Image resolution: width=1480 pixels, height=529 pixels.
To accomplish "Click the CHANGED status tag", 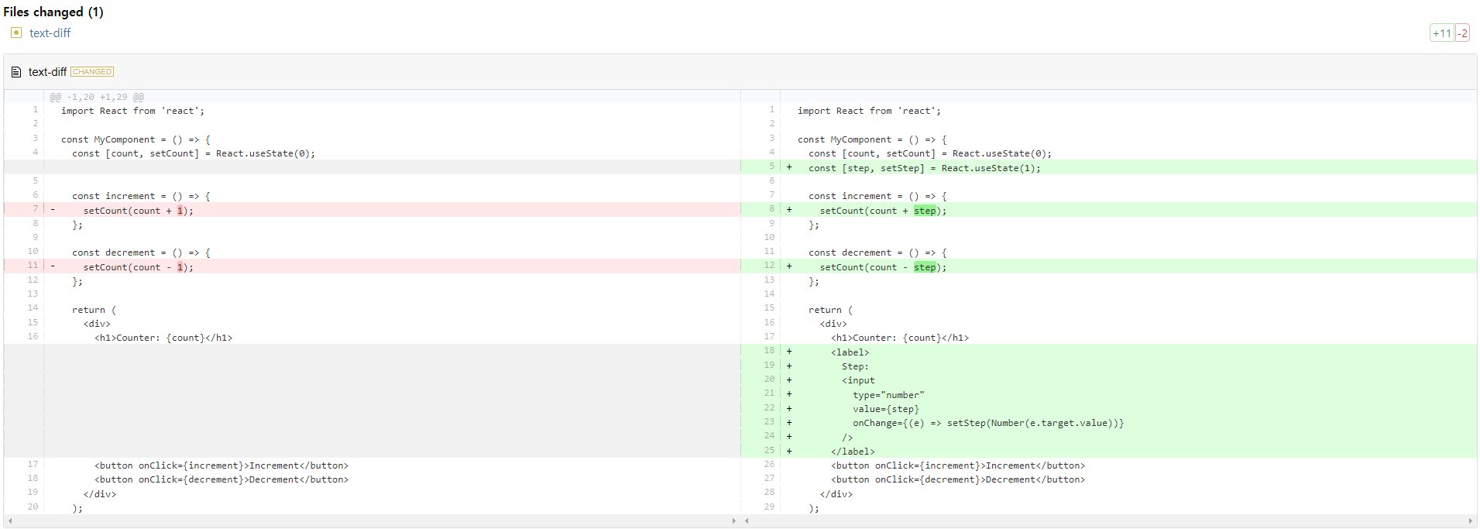I will pos(92,72).
